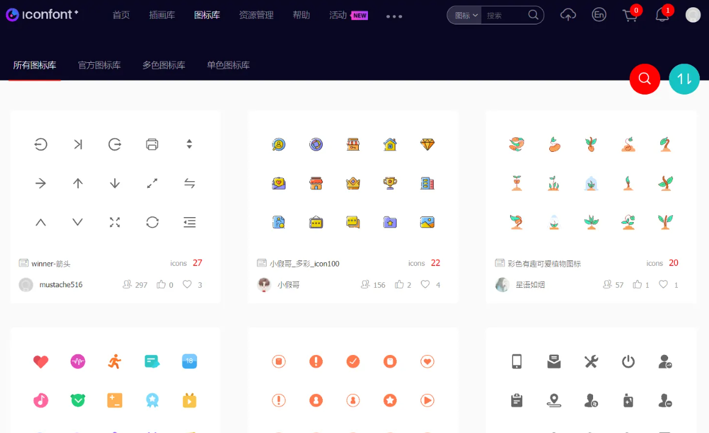This screenshot has width=709, height=433.
Task: Switch to the 官方图标库 tab
Action: click(99, 65)
